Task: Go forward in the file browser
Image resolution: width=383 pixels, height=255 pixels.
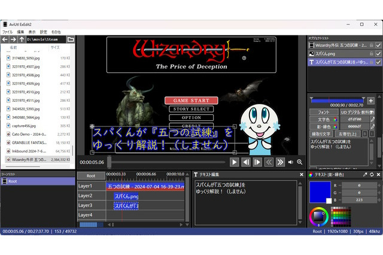Action: pyautogui.click(x=13, y=40)
